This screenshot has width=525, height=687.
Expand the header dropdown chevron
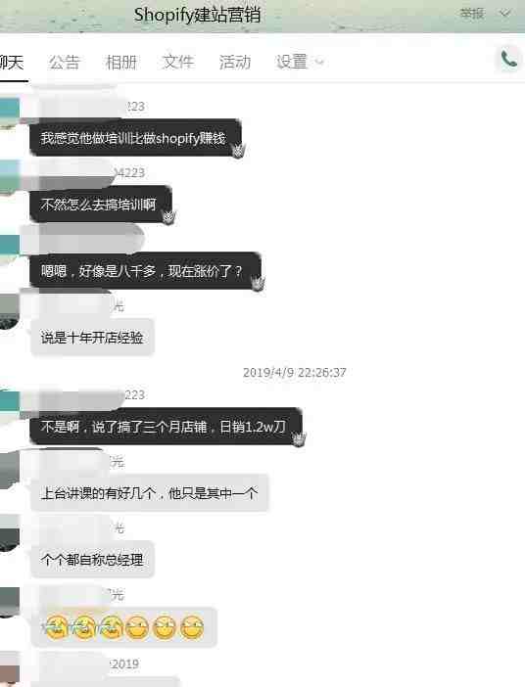[x=505, y=14]
